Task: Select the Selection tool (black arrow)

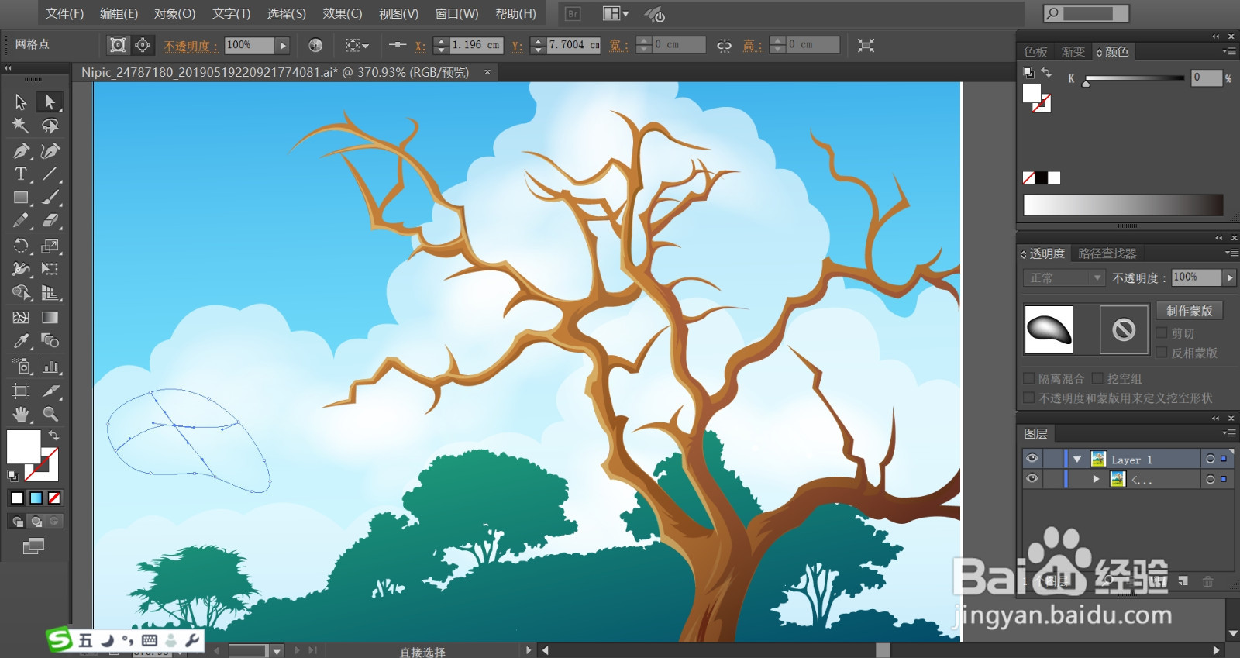Action: pyautogui.click(x=21, y=102)
